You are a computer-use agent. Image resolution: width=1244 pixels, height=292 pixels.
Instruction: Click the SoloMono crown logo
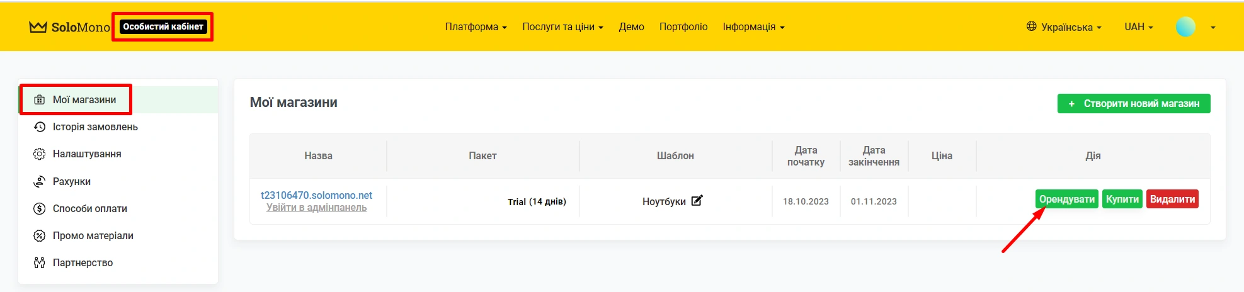[38, 27]
